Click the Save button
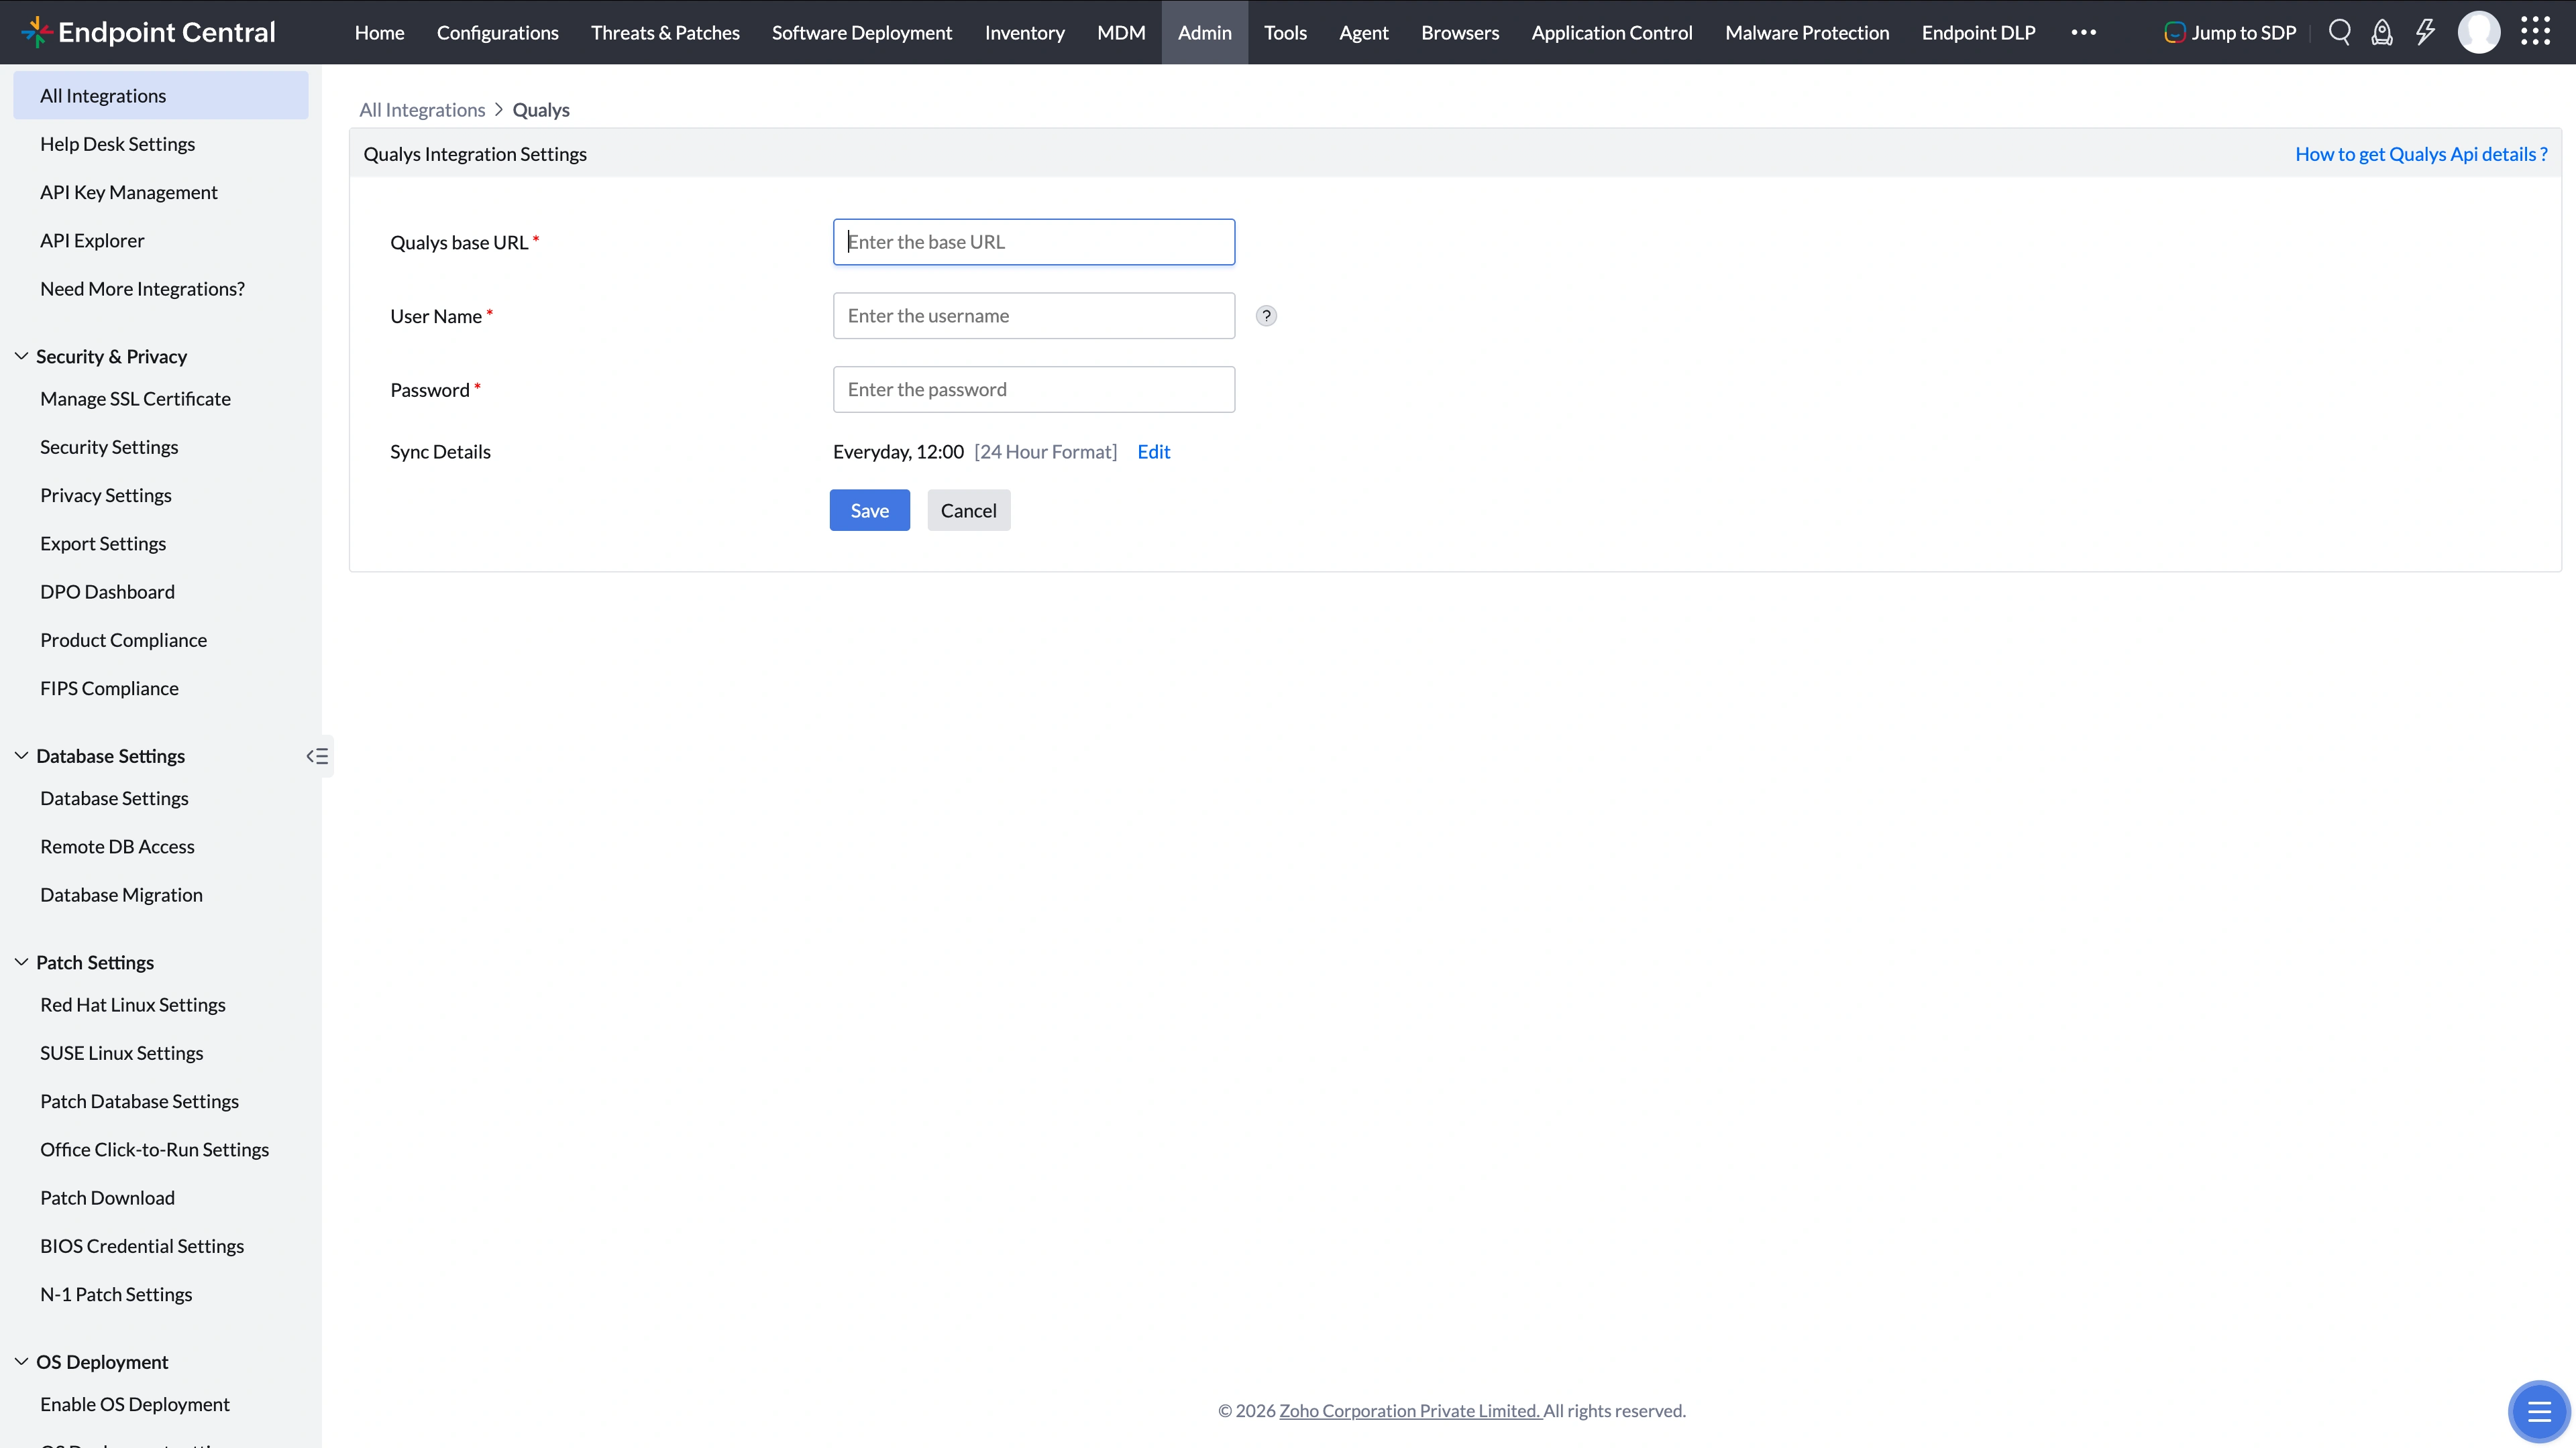 (869, 509)
